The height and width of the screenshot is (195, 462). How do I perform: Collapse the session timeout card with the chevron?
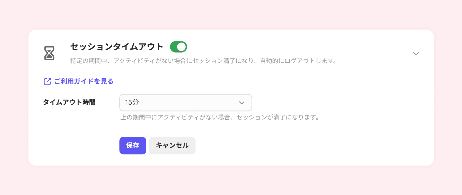tap(416, 53)
